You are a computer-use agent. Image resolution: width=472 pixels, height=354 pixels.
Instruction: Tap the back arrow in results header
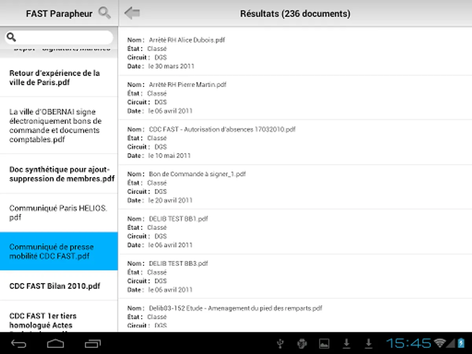132,13
